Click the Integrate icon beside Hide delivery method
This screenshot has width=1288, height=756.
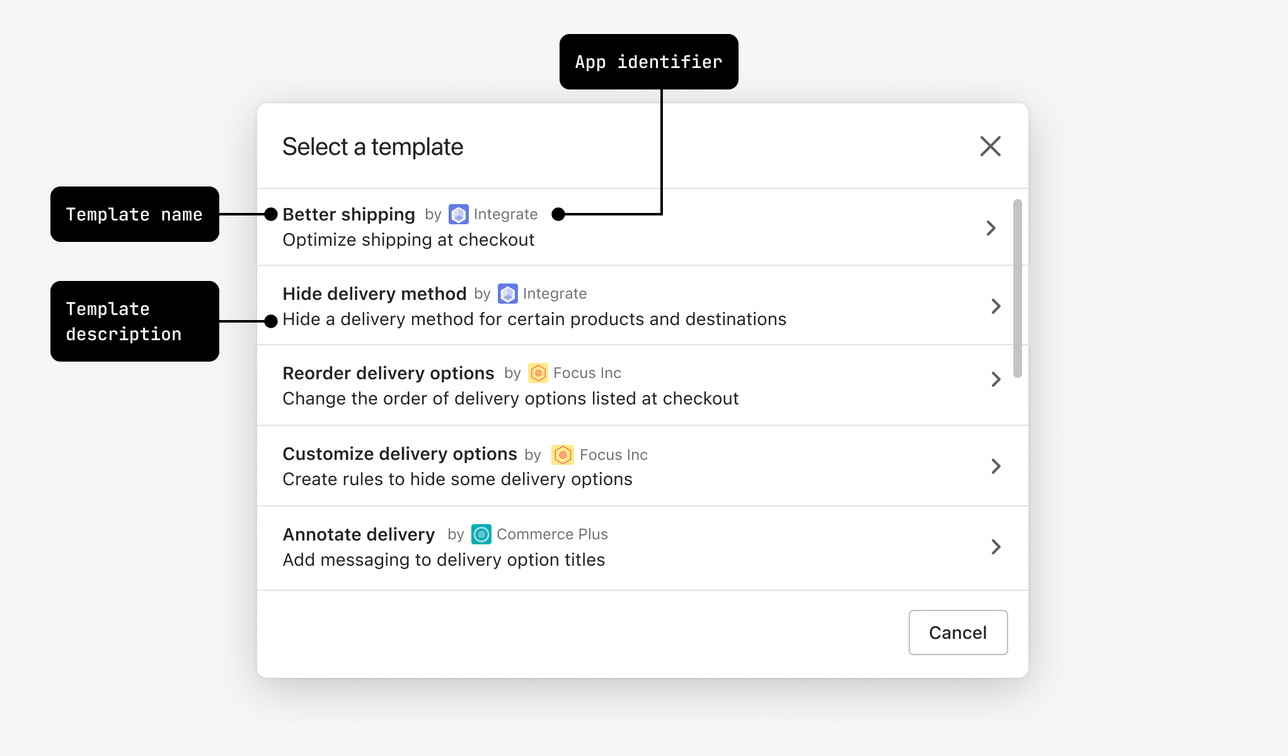[x=508, y=294]
